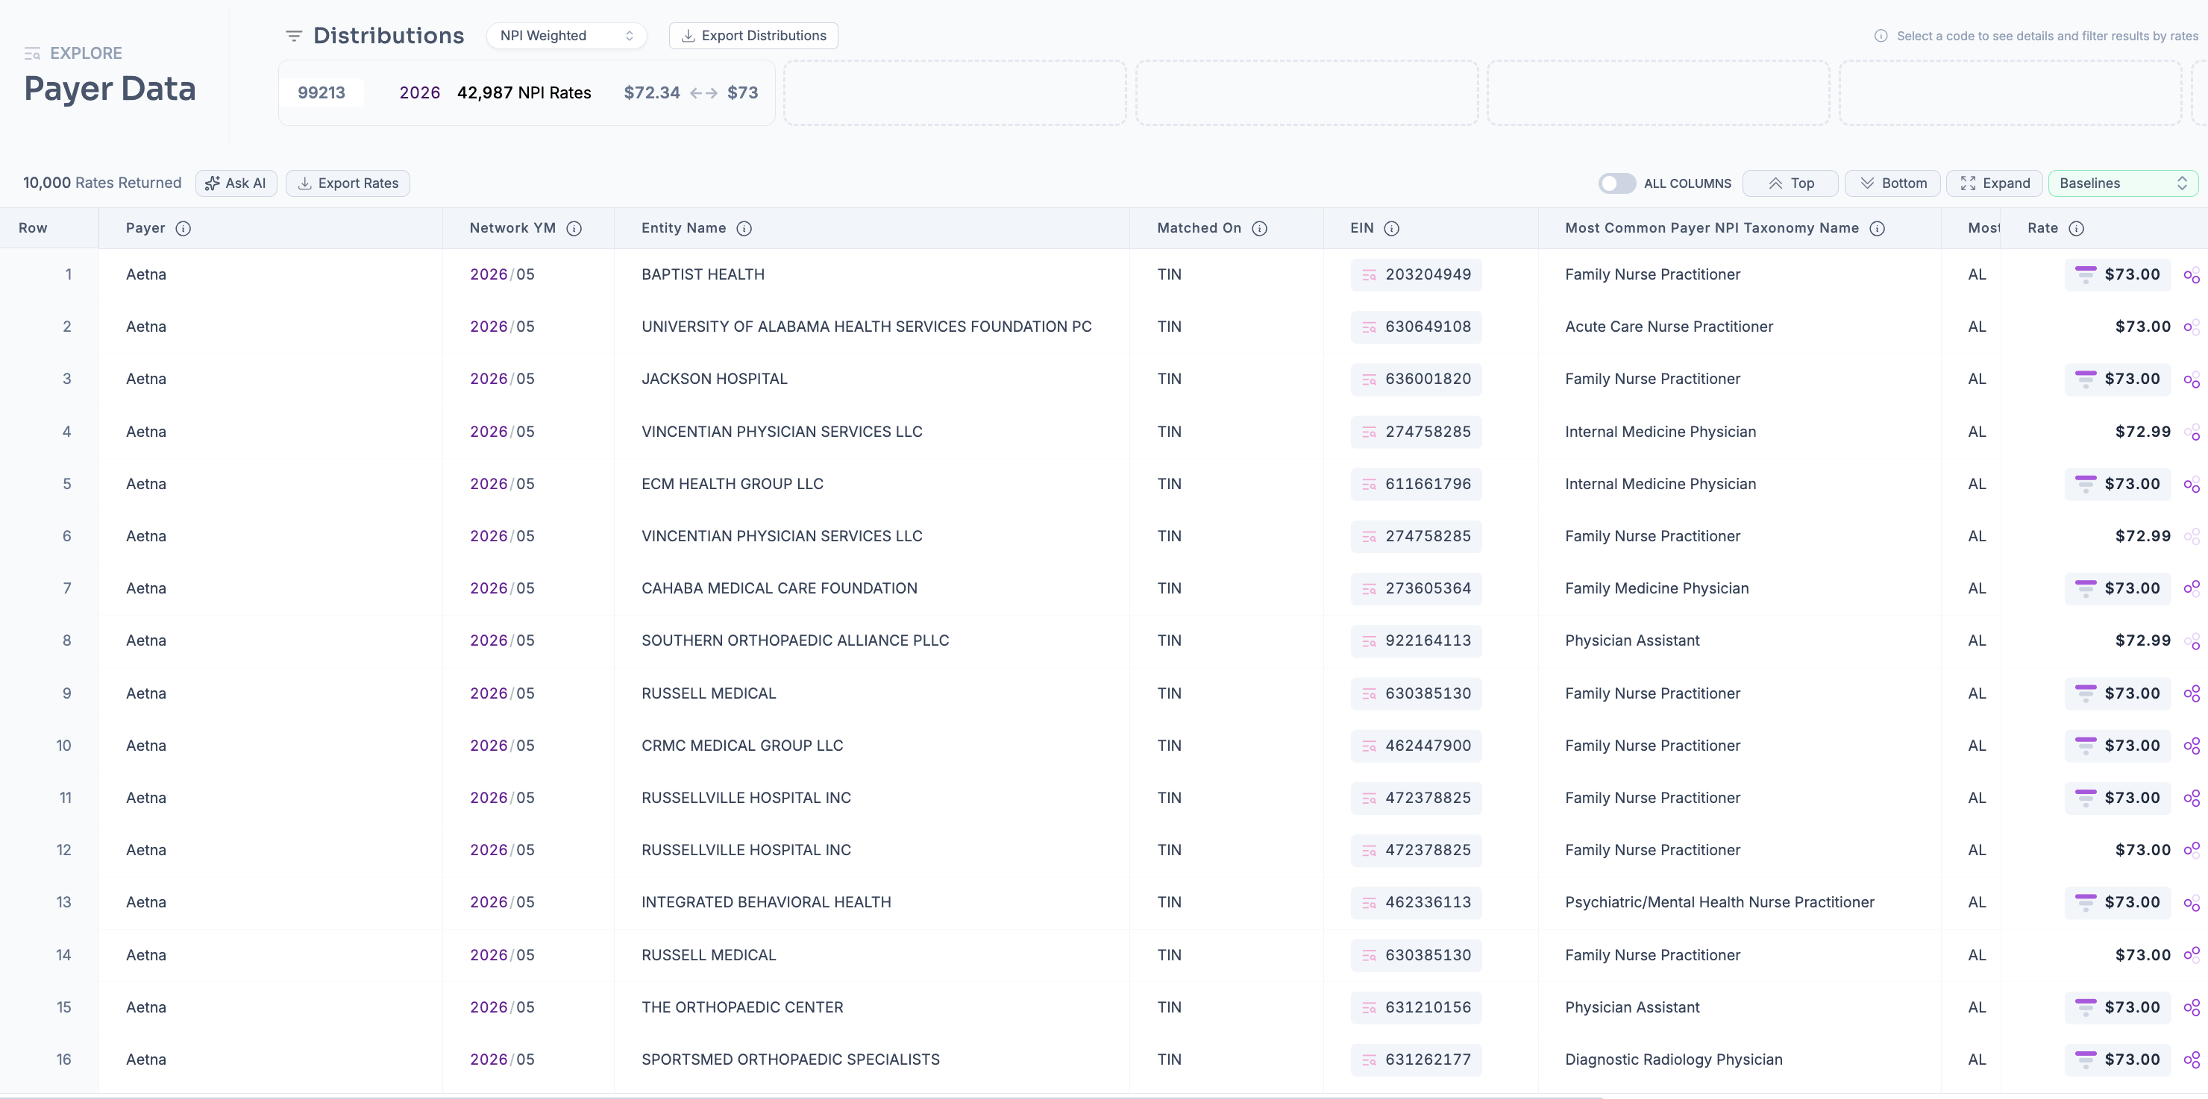Click the Payer column info icon

(x=184, y=228)
